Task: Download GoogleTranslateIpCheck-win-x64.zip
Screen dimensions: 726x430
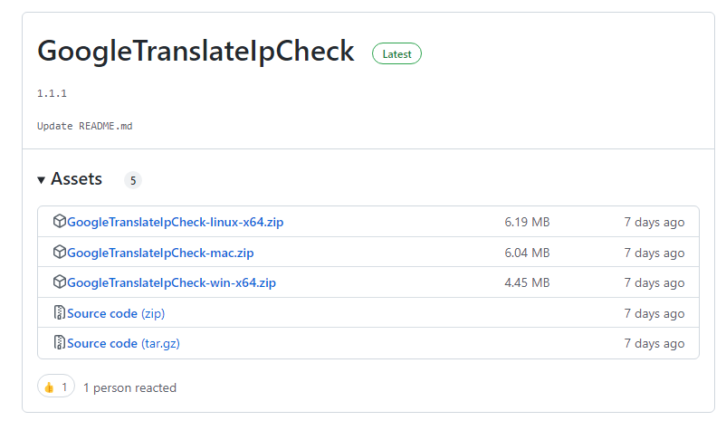Action: click(171, 282)
